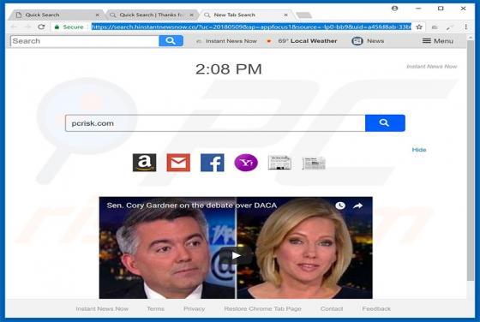Screen dimensions: 480x322
Task: Open the Facebook shortcut icon
Action: tap(213, 163)
